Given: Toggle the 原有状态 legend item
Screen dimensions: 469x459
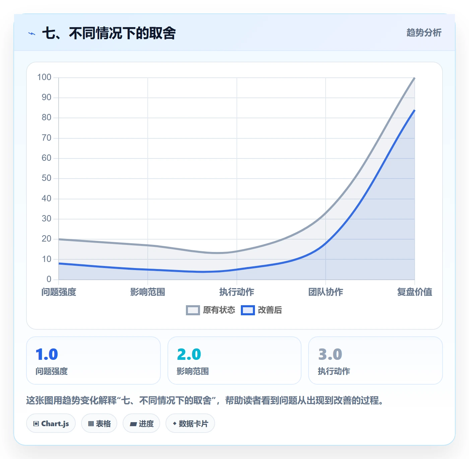Looking at the screenshot, I should [210, 310].
